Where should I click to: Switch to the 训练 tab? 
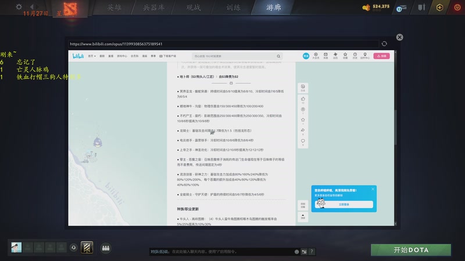point(234,8)
